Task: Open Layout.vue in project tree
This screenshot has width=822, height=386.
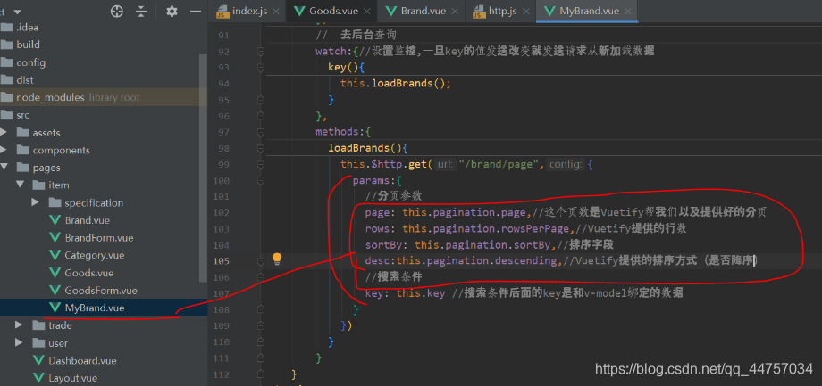Action: click(x=73, y=378)
